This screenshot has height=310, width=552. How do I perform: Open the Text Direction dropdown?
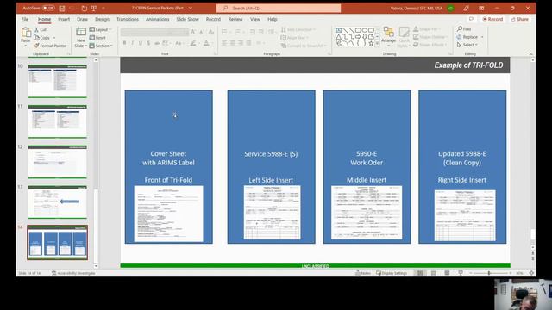(x=299, y=29)
